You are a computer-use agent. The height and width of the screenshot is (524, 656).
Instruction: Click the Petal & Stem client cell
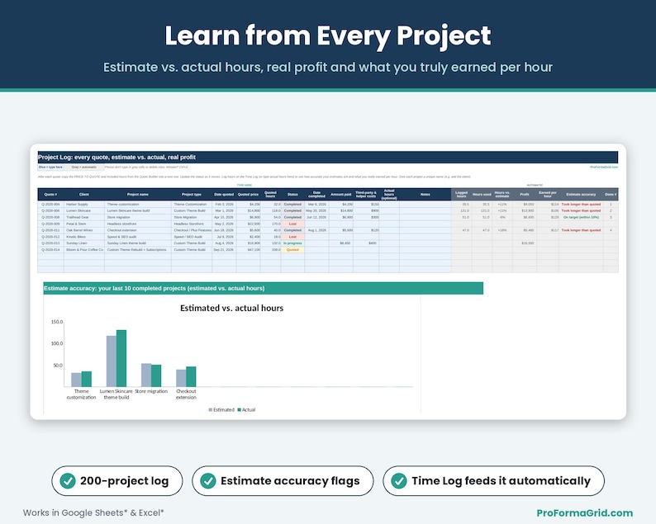click(84, 224)
